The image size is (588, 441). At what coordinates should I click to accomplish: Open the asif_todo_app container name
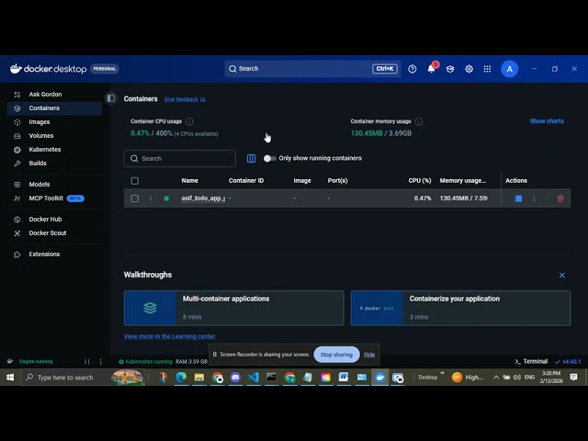click(x=203, y=198)
